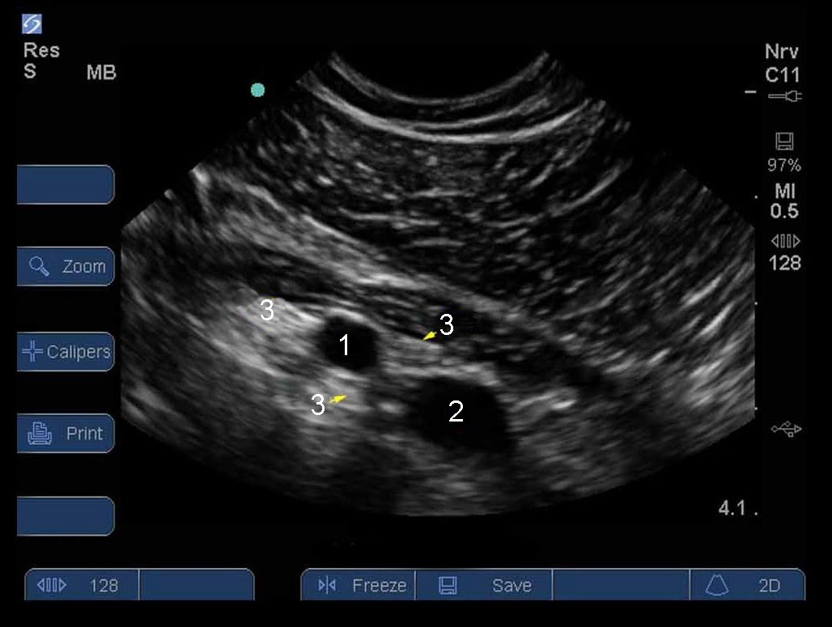The image size is (832, 627).
Task: Click the AC power plug icon
Action: (x=783, y=96)
